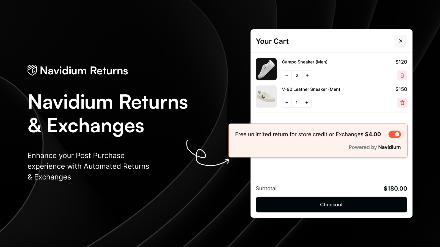Click the Campo Sneaker quantity value showing 2

[x=297, y=75]
